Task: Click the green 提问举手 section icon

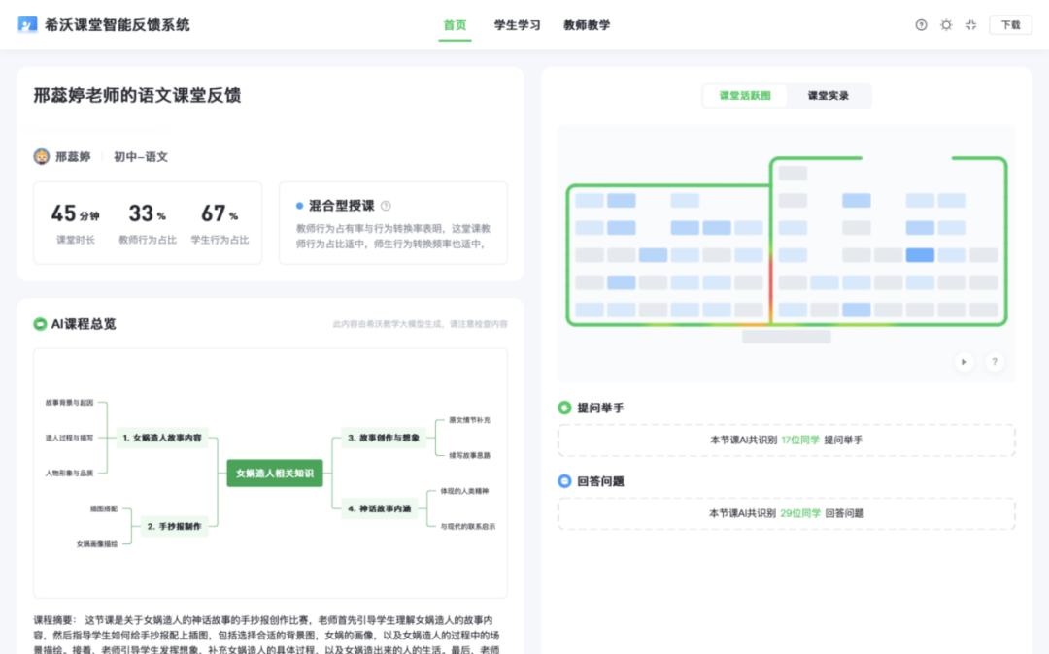Action: coord(564,408)
